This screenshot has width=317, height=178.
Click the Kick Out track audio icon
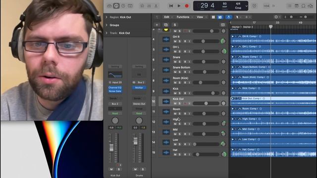166,101
